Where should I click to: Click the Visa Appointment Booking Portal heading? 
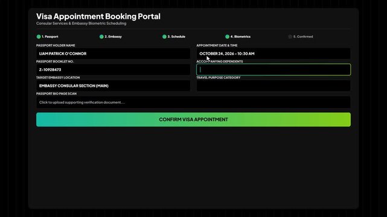click(98, 16)
